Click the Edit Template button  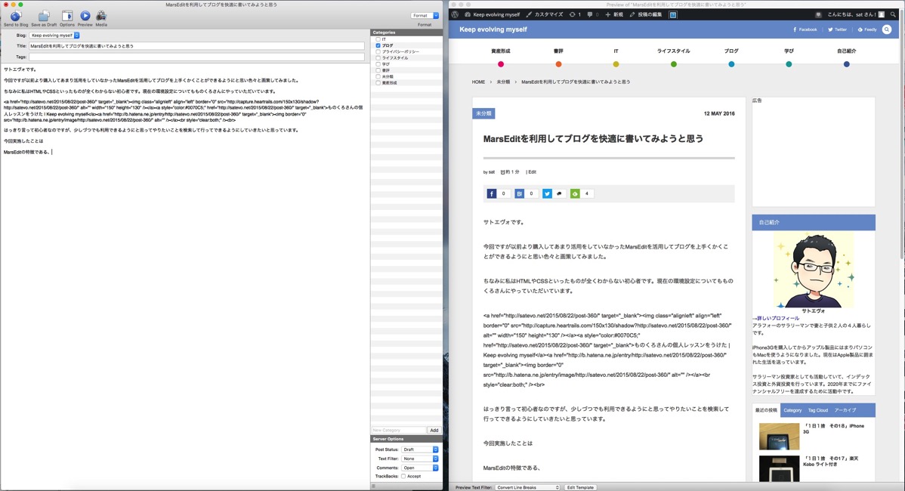[x=580, y=487]
